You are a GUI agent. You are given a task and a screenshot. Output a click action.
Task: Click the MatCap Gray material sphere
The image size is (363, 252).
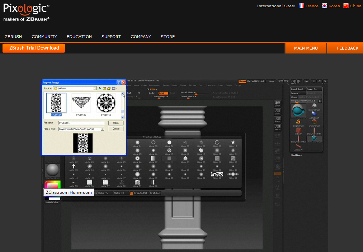(53, 170)
